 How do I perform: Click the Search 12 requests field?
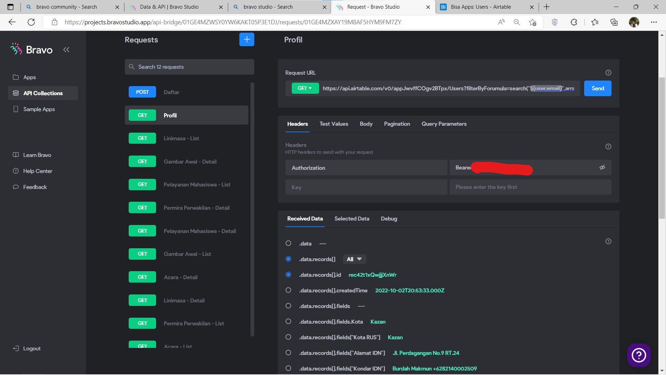pyautogui.click(x=189, y=67)
